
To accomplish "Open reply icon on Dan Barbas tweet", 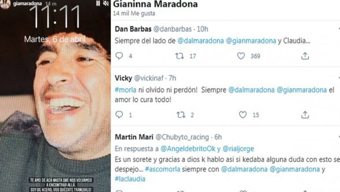I will (119, 56).
